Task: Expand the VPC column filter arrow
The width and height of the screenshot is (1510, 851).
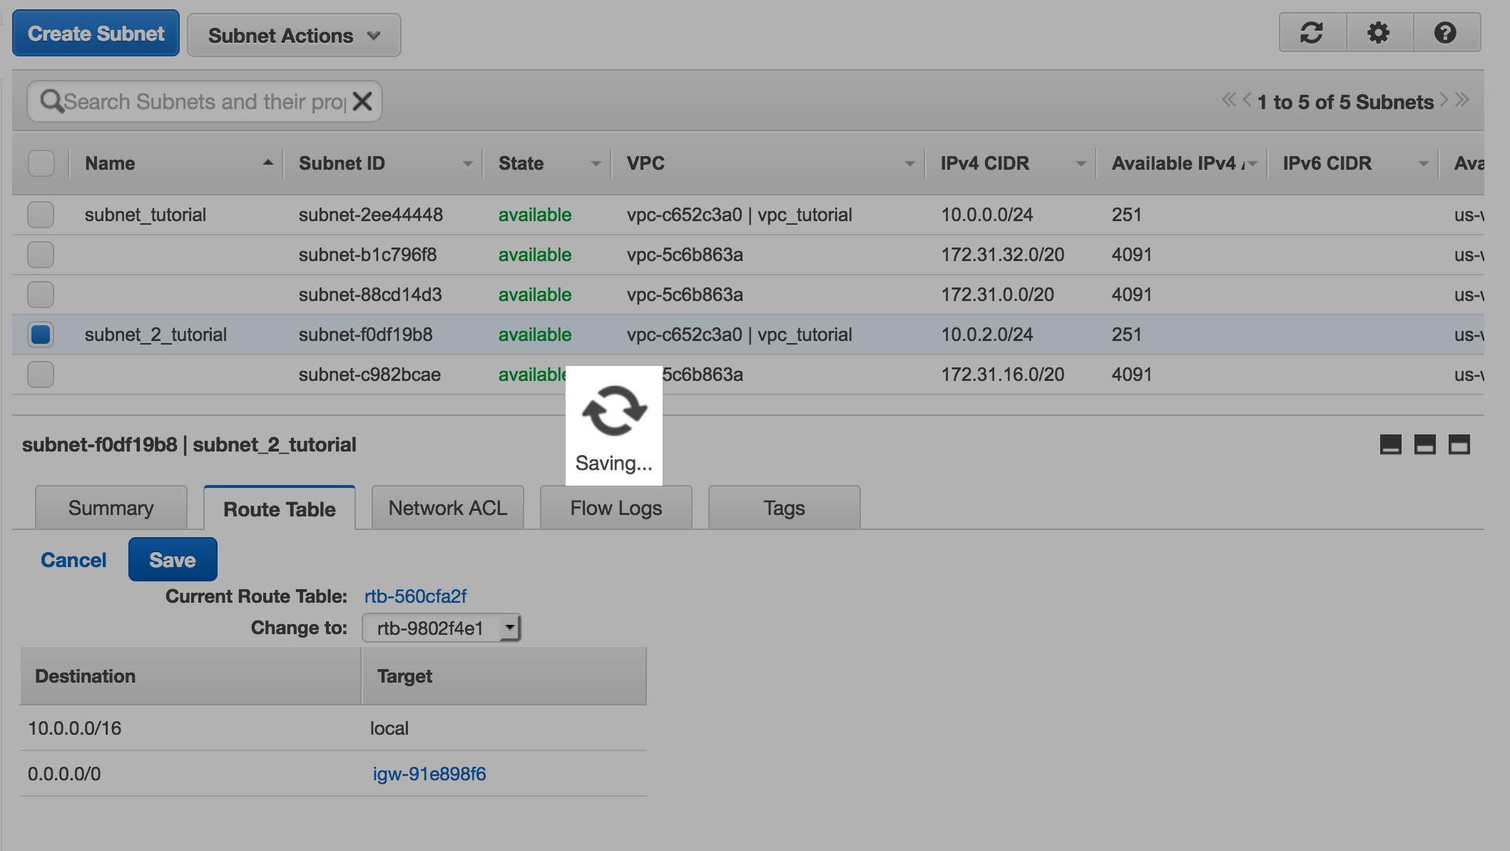Action: coord(909,164)
